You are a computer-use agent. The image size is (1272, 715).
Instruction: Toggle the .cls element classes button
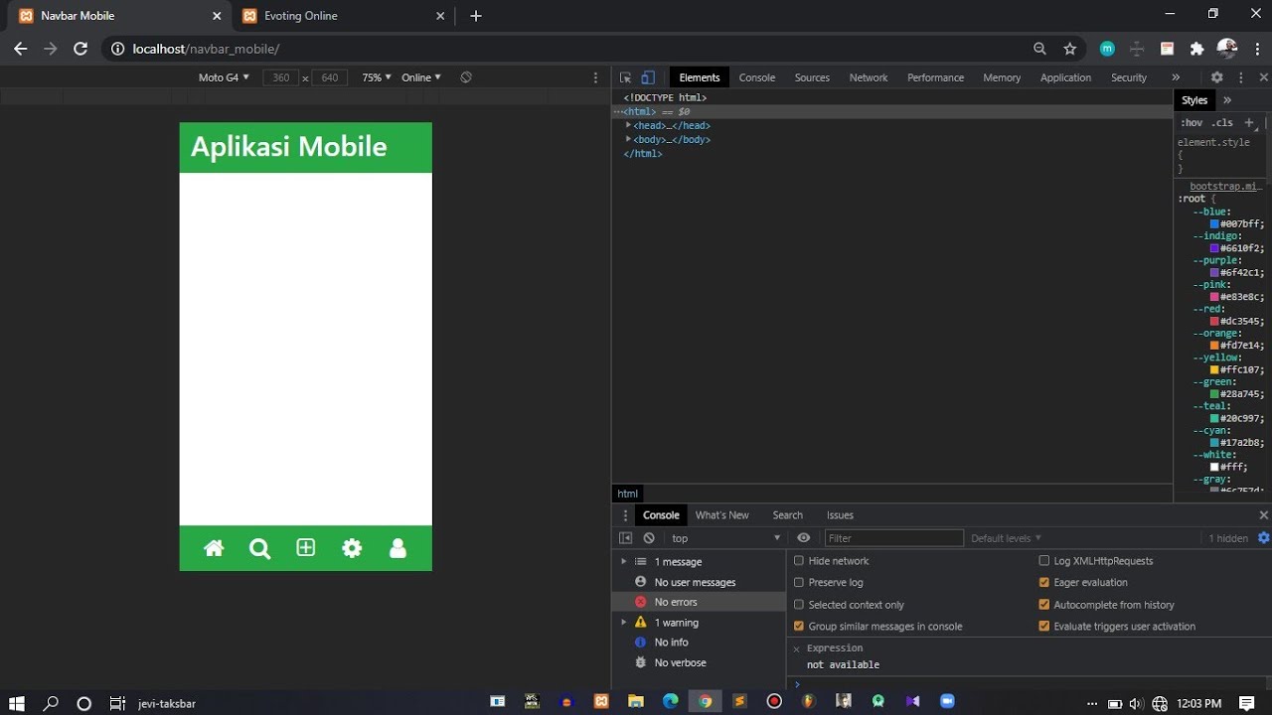pyautogui.click(x=1221, y=123)
